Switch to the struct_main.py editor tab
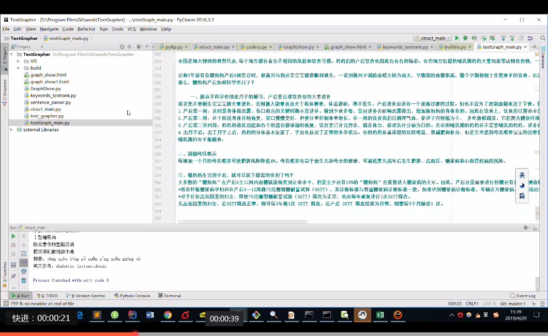This screenshot has height=336, width=548. pos(214,47)
